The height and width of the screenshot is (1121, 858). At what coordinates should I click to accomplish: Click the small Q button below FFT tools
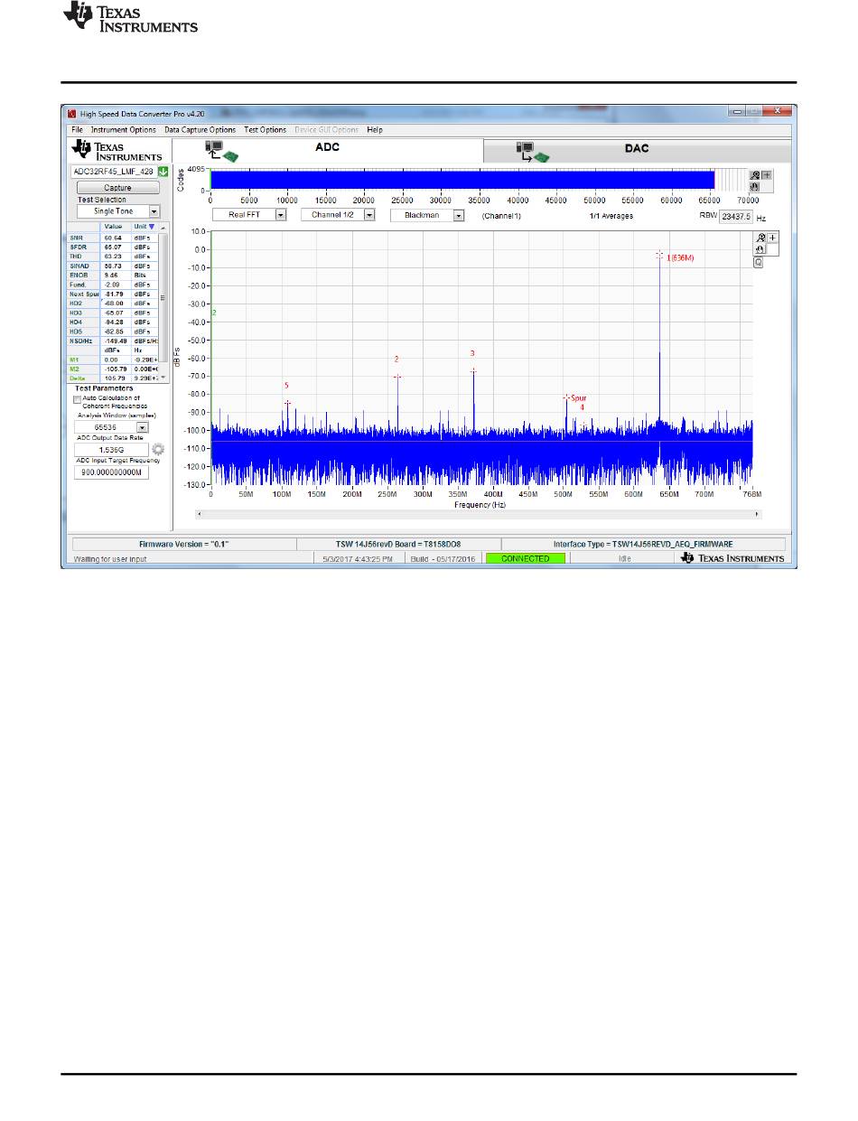(x=759, y=262)
